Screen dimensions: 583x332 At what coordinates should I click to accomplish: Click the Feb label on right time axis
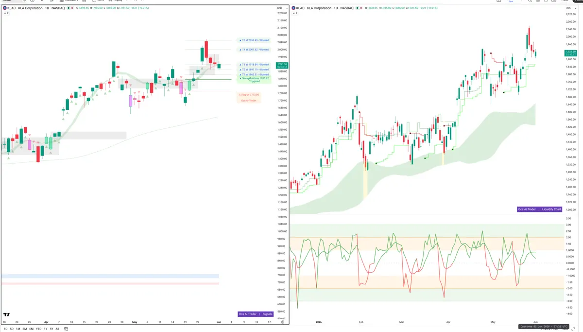[x=361, y=322]
